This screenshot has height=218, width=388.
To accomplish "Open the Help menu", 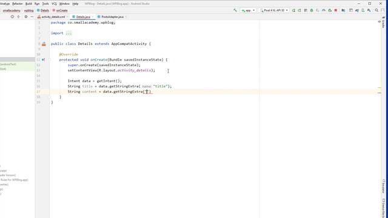I will (x=75, y=4).
